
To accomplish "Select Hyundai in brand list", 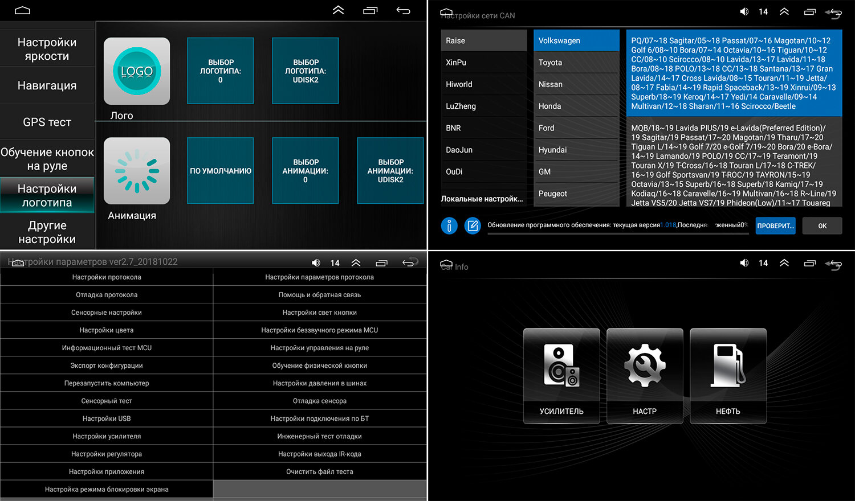I will click(576, 150).
